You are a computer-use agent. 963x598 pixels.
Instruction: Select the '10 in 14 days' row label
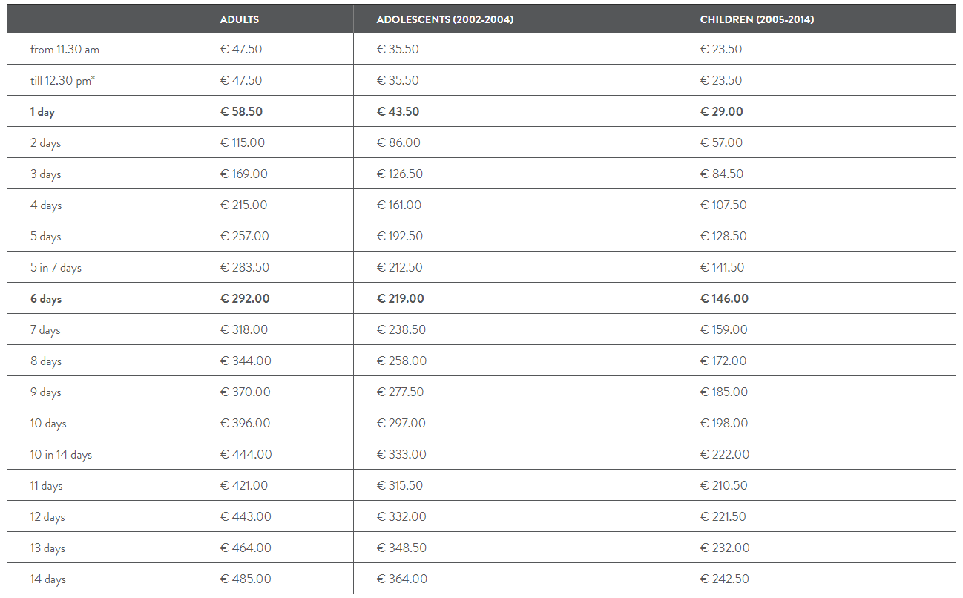[x=61, y=455]
